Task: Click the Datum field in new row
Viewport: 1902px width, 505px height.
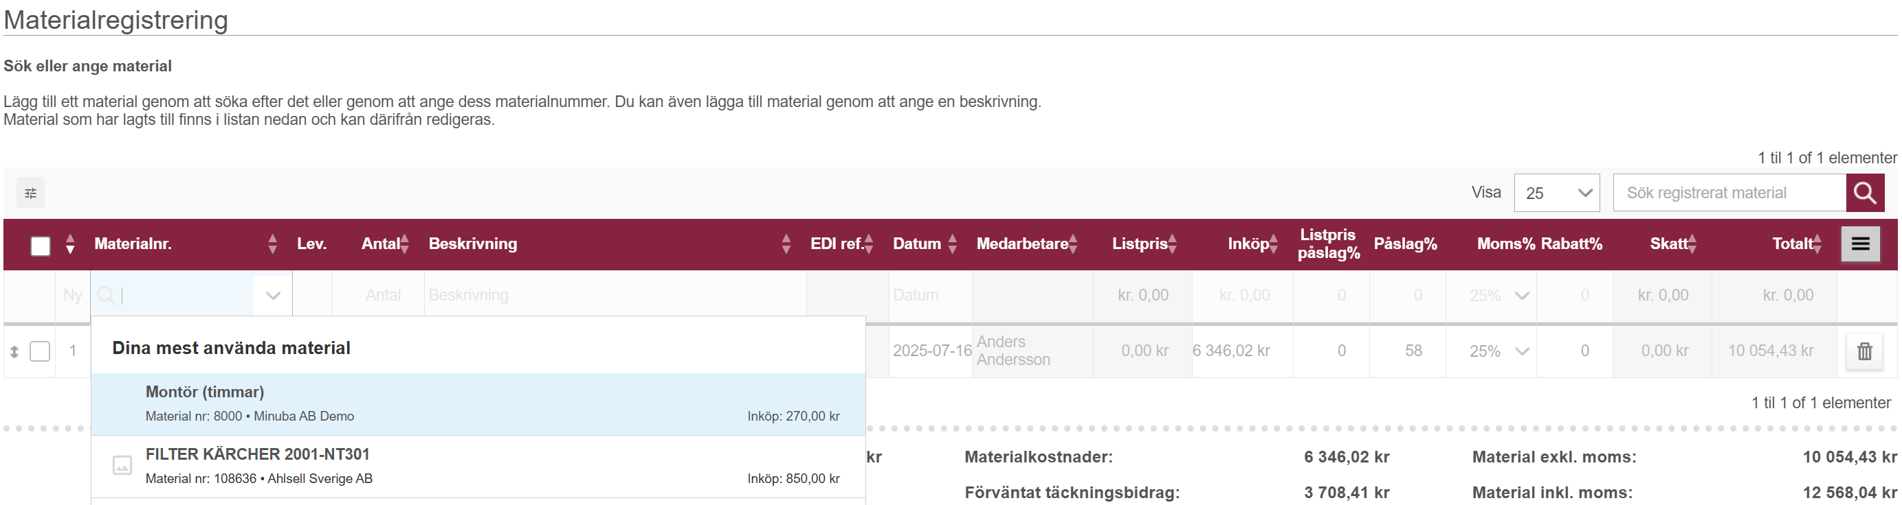Action: click(930, 295)
